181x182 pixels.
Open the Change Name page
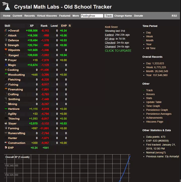123,16
